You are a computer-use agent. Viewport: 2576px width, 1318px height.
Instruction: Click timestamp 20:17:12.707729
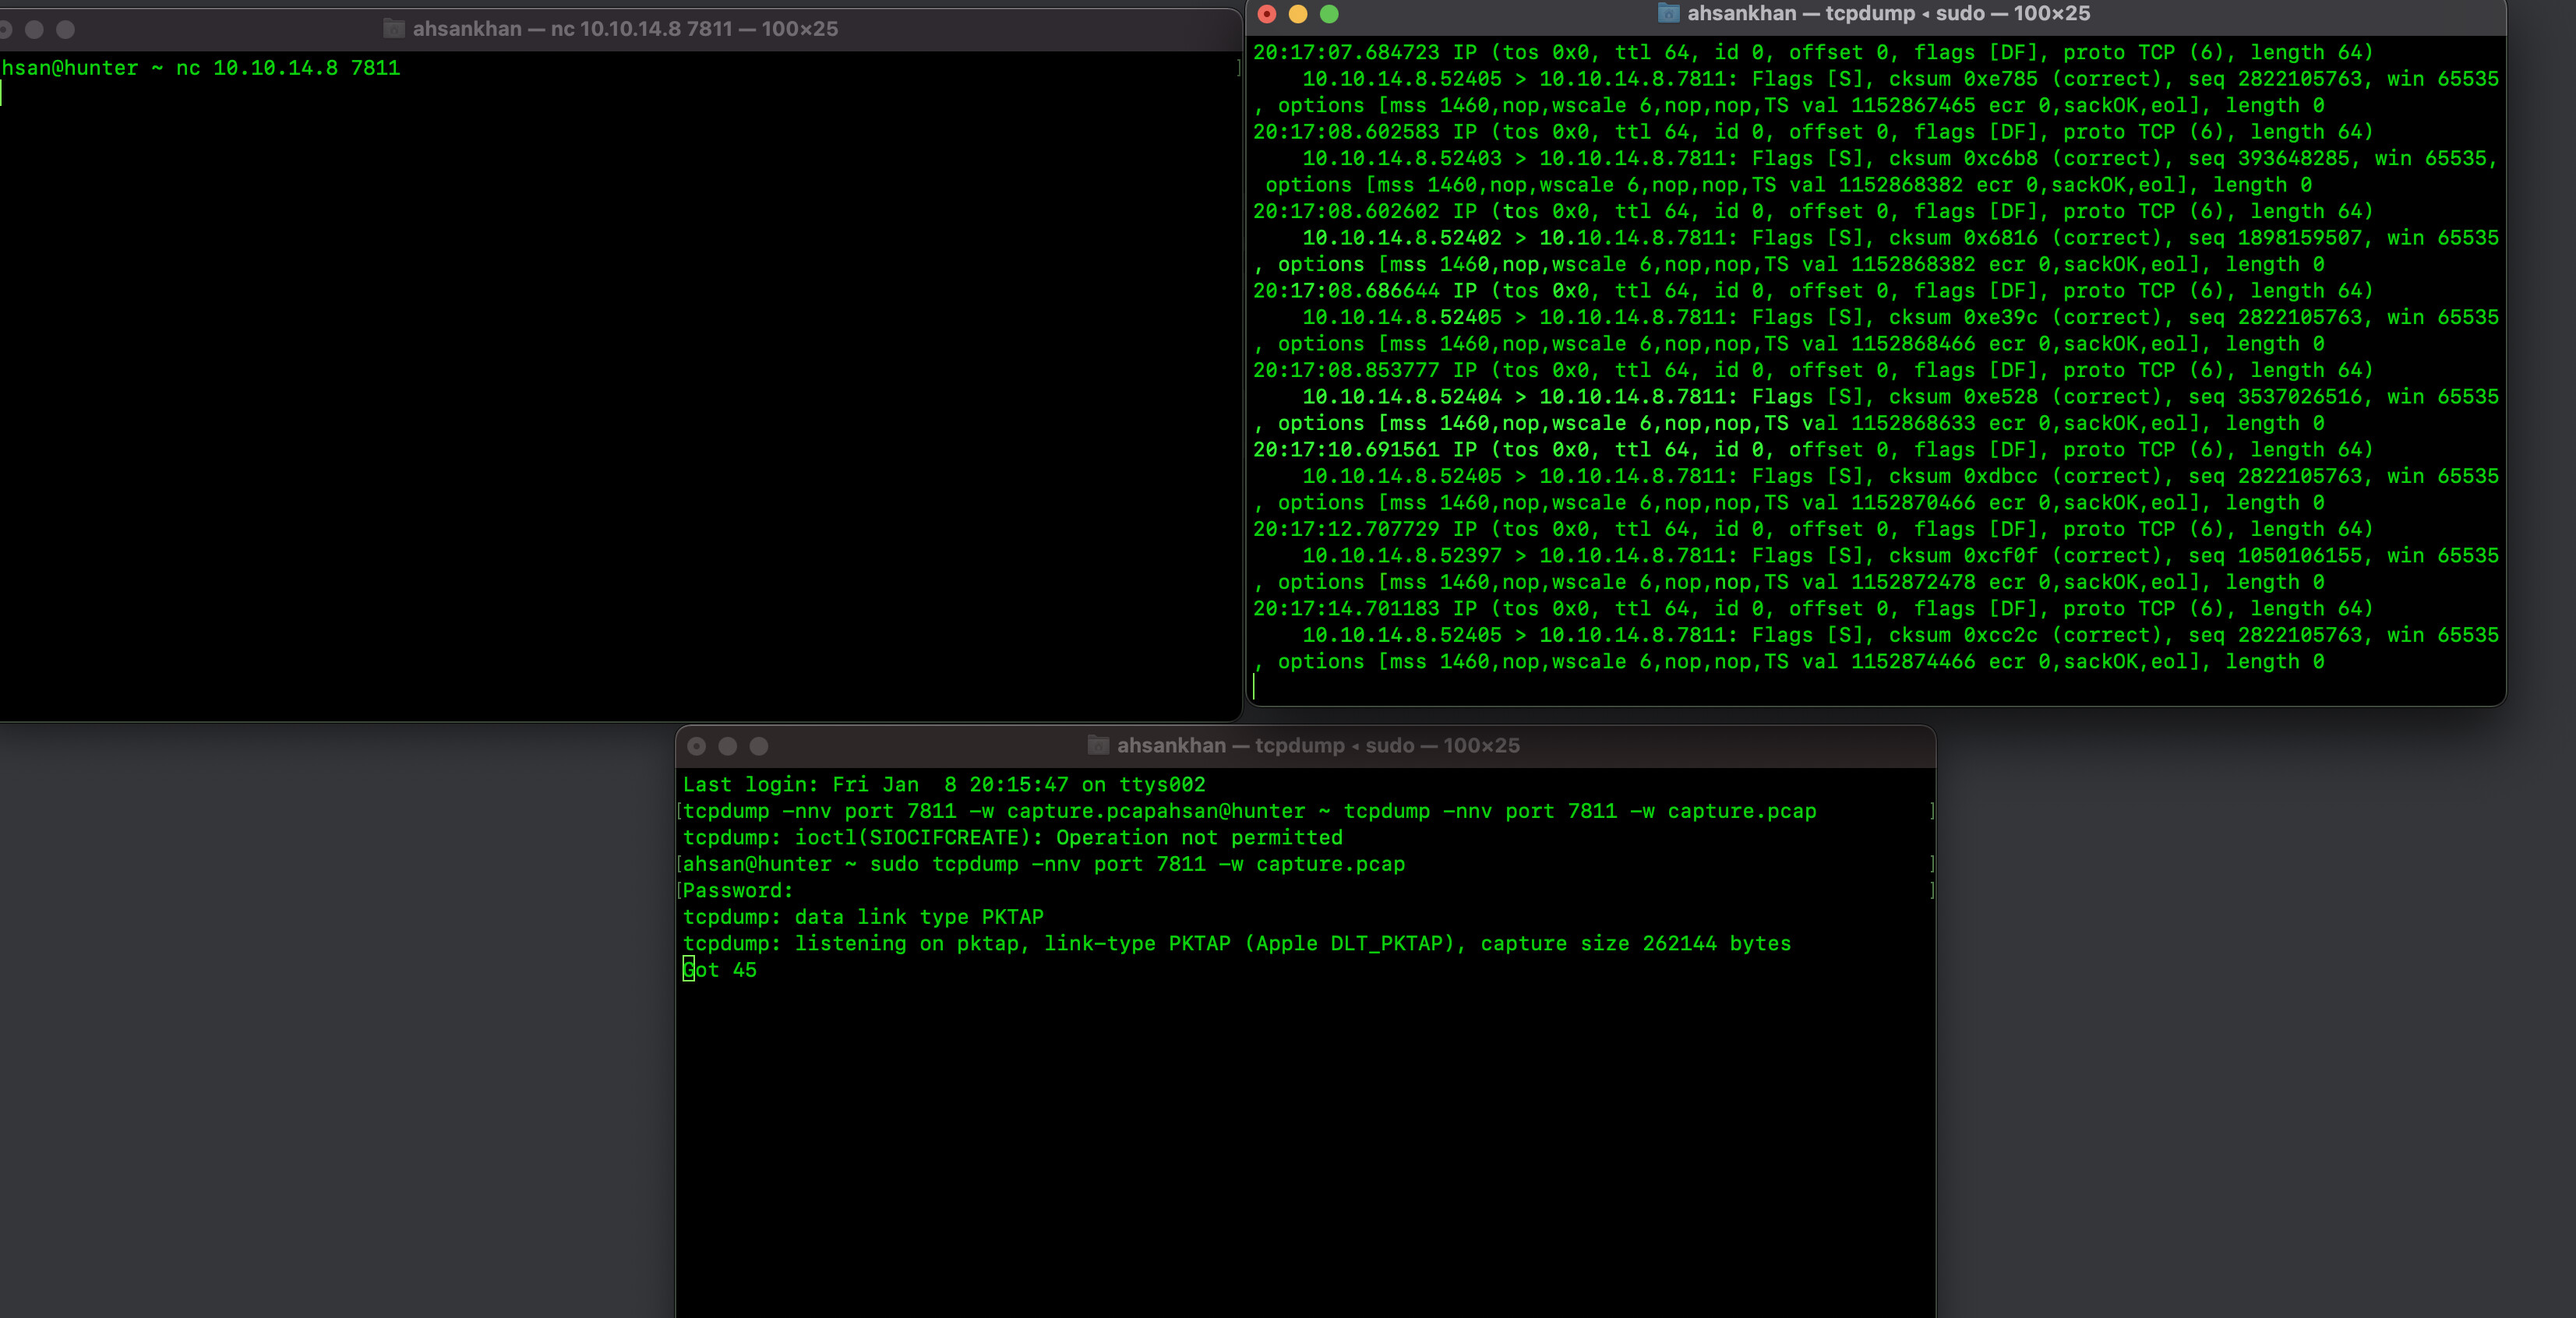click(1346, 529)
